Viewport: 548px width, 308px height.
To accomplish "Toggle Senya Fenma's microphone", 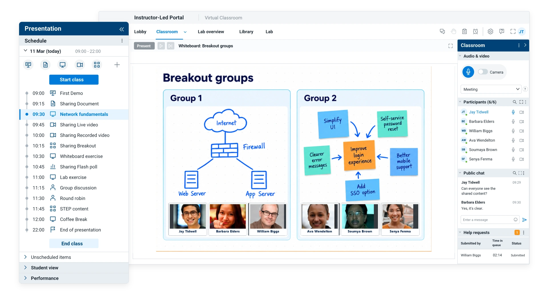I will pos(513,159).
